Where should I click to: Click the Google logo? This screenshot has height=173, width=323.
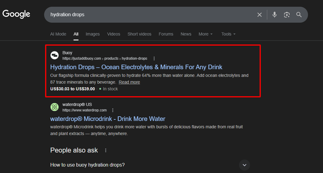pyautogui.click(x=17, y=14)
